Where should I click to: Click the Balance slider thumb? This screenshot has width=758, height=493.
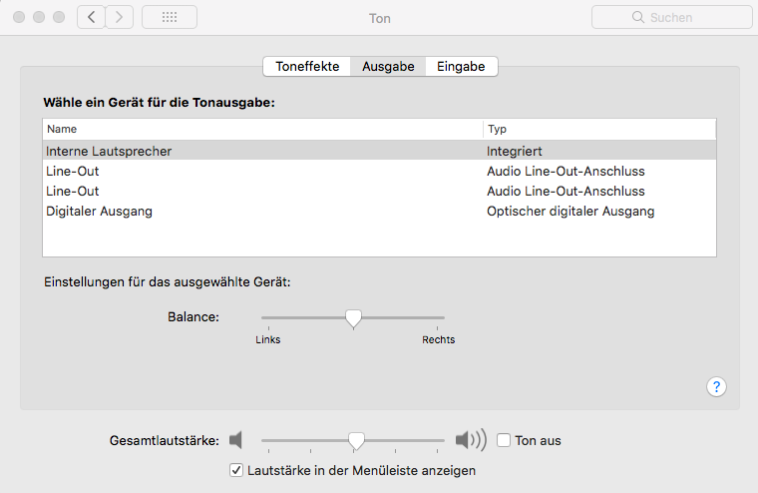(352, 318)
